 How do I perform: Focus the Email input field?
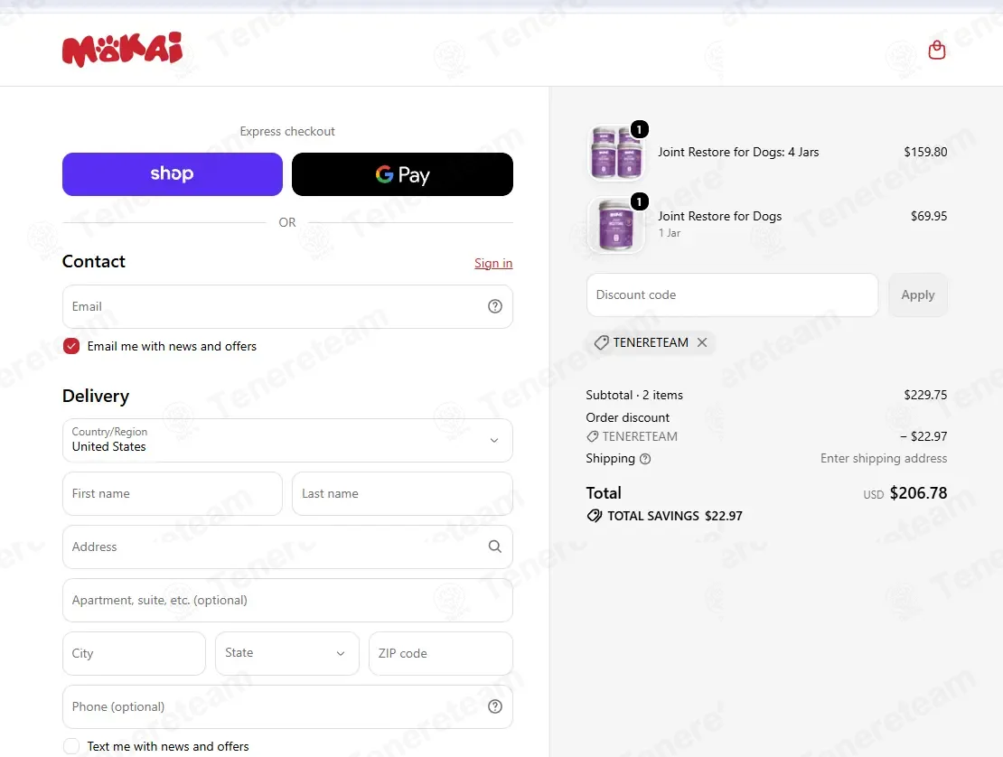pos(287,307)
